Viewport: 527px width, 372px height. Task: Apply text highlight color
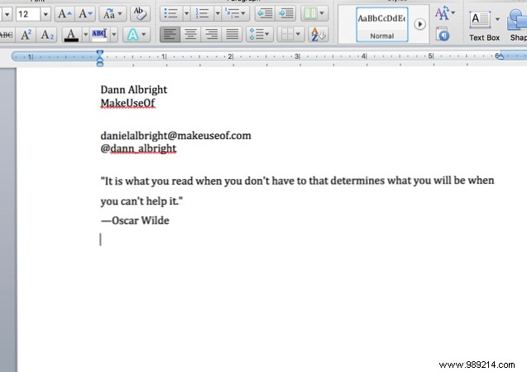(x=99, y=35)
